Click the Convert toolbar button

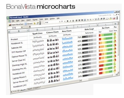point(28,24)
